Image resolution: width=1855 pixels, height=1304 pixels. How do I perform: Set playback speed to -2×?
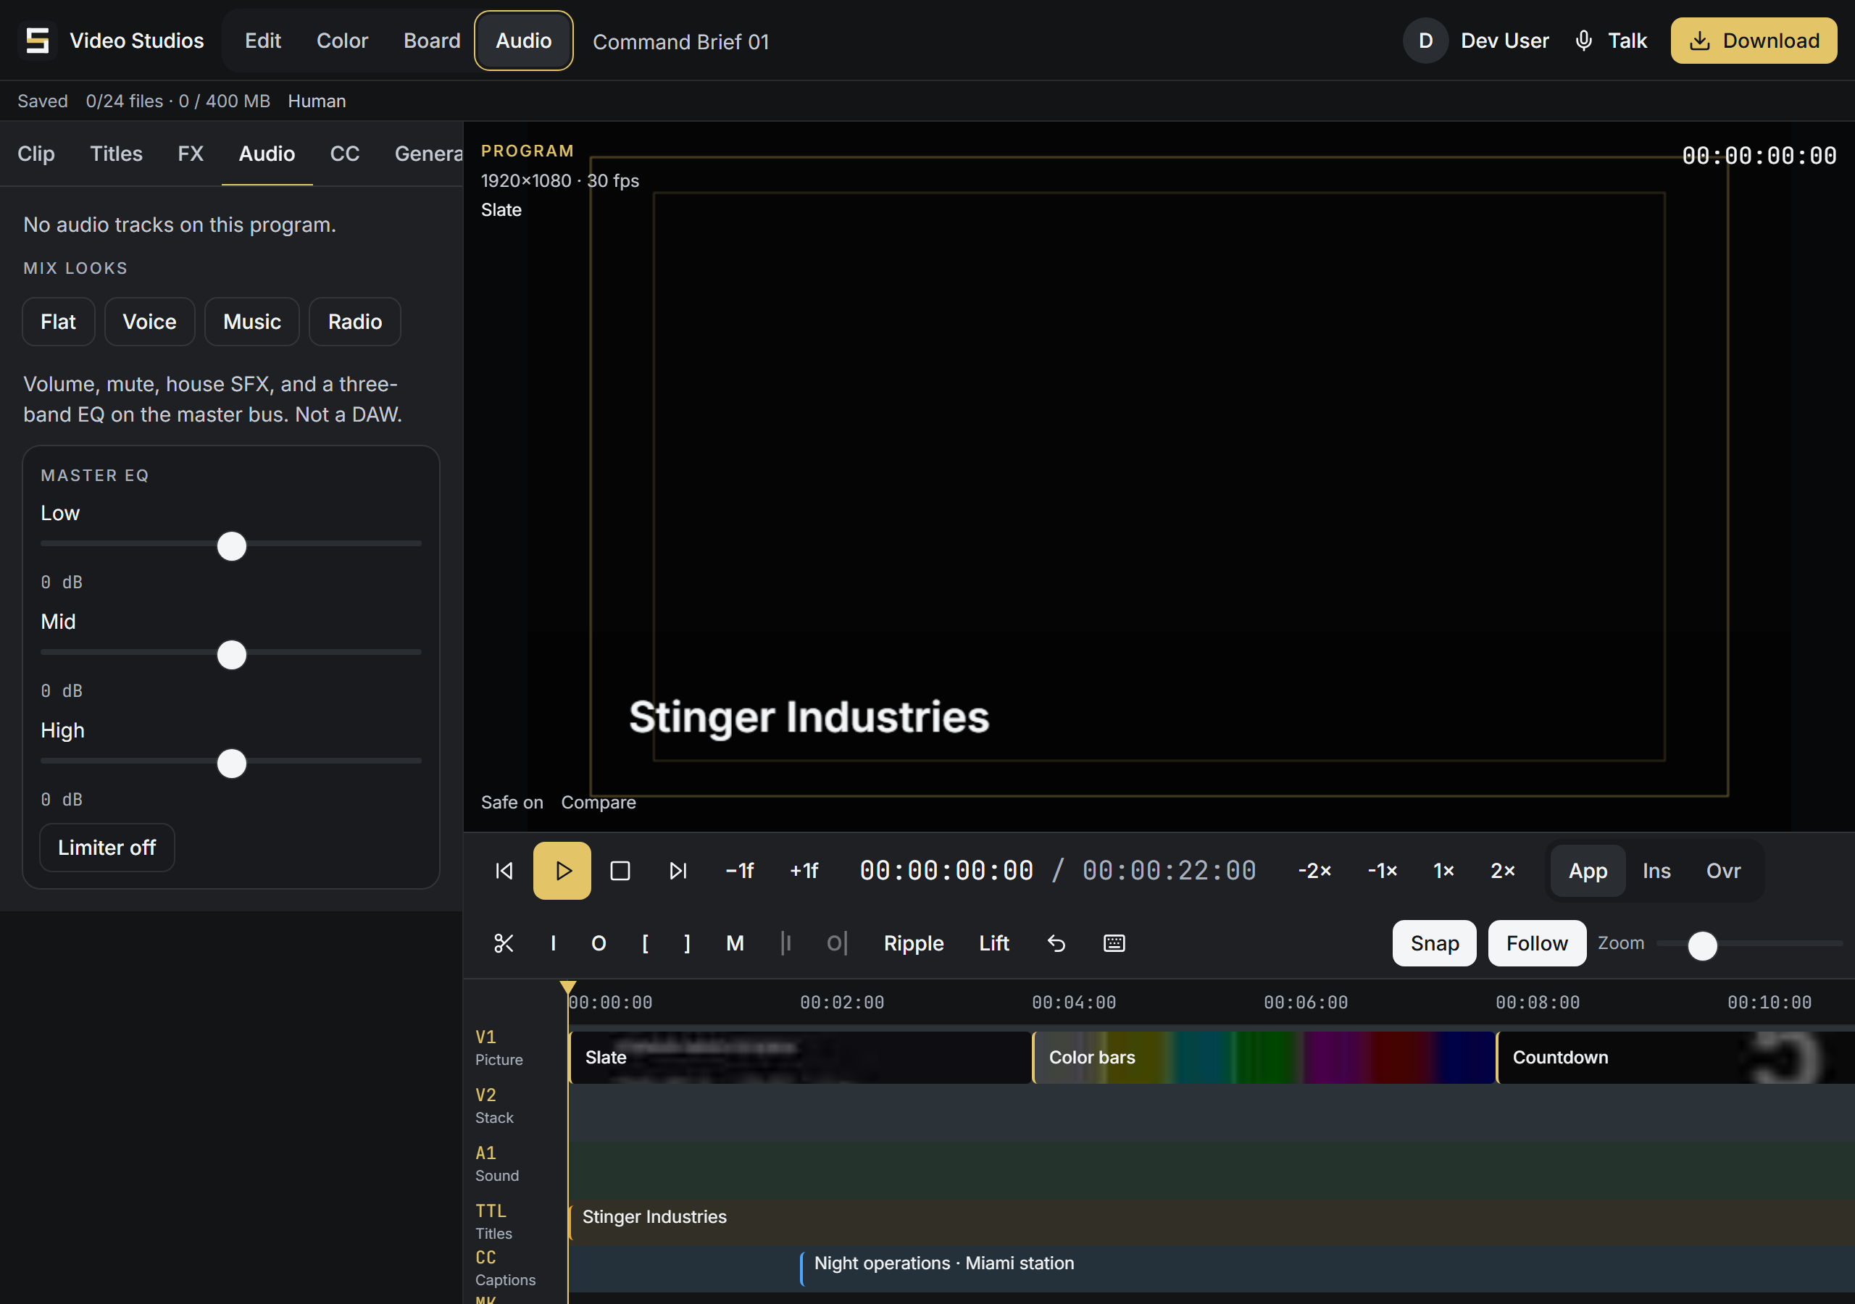coord(1314,871)
